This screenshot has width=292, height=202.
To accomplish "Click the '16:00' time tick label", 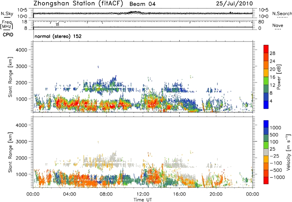I will point(179,194).
